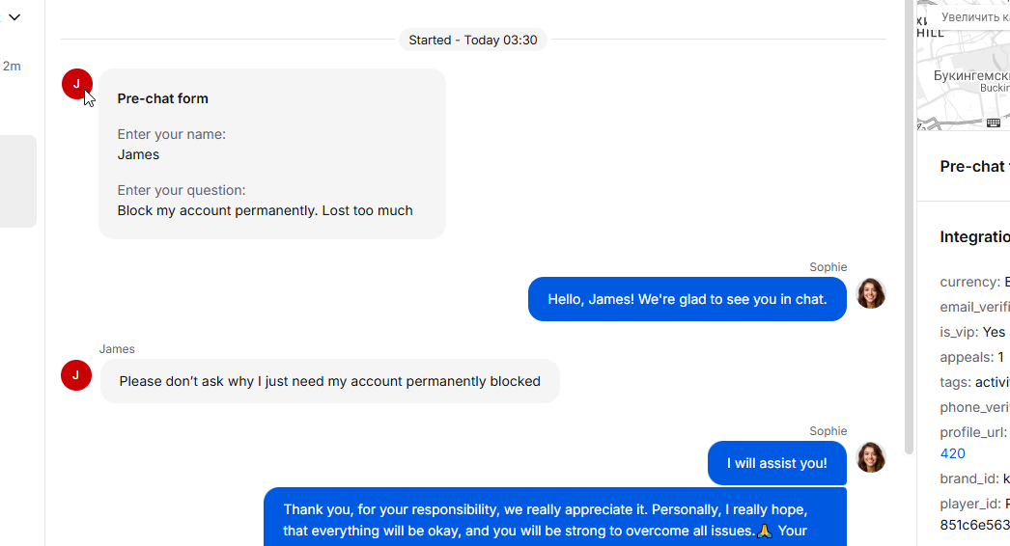Click Sophie's avatar next to "I will assist you!"
Screen dimensions: 1010x546
(871, 457)
